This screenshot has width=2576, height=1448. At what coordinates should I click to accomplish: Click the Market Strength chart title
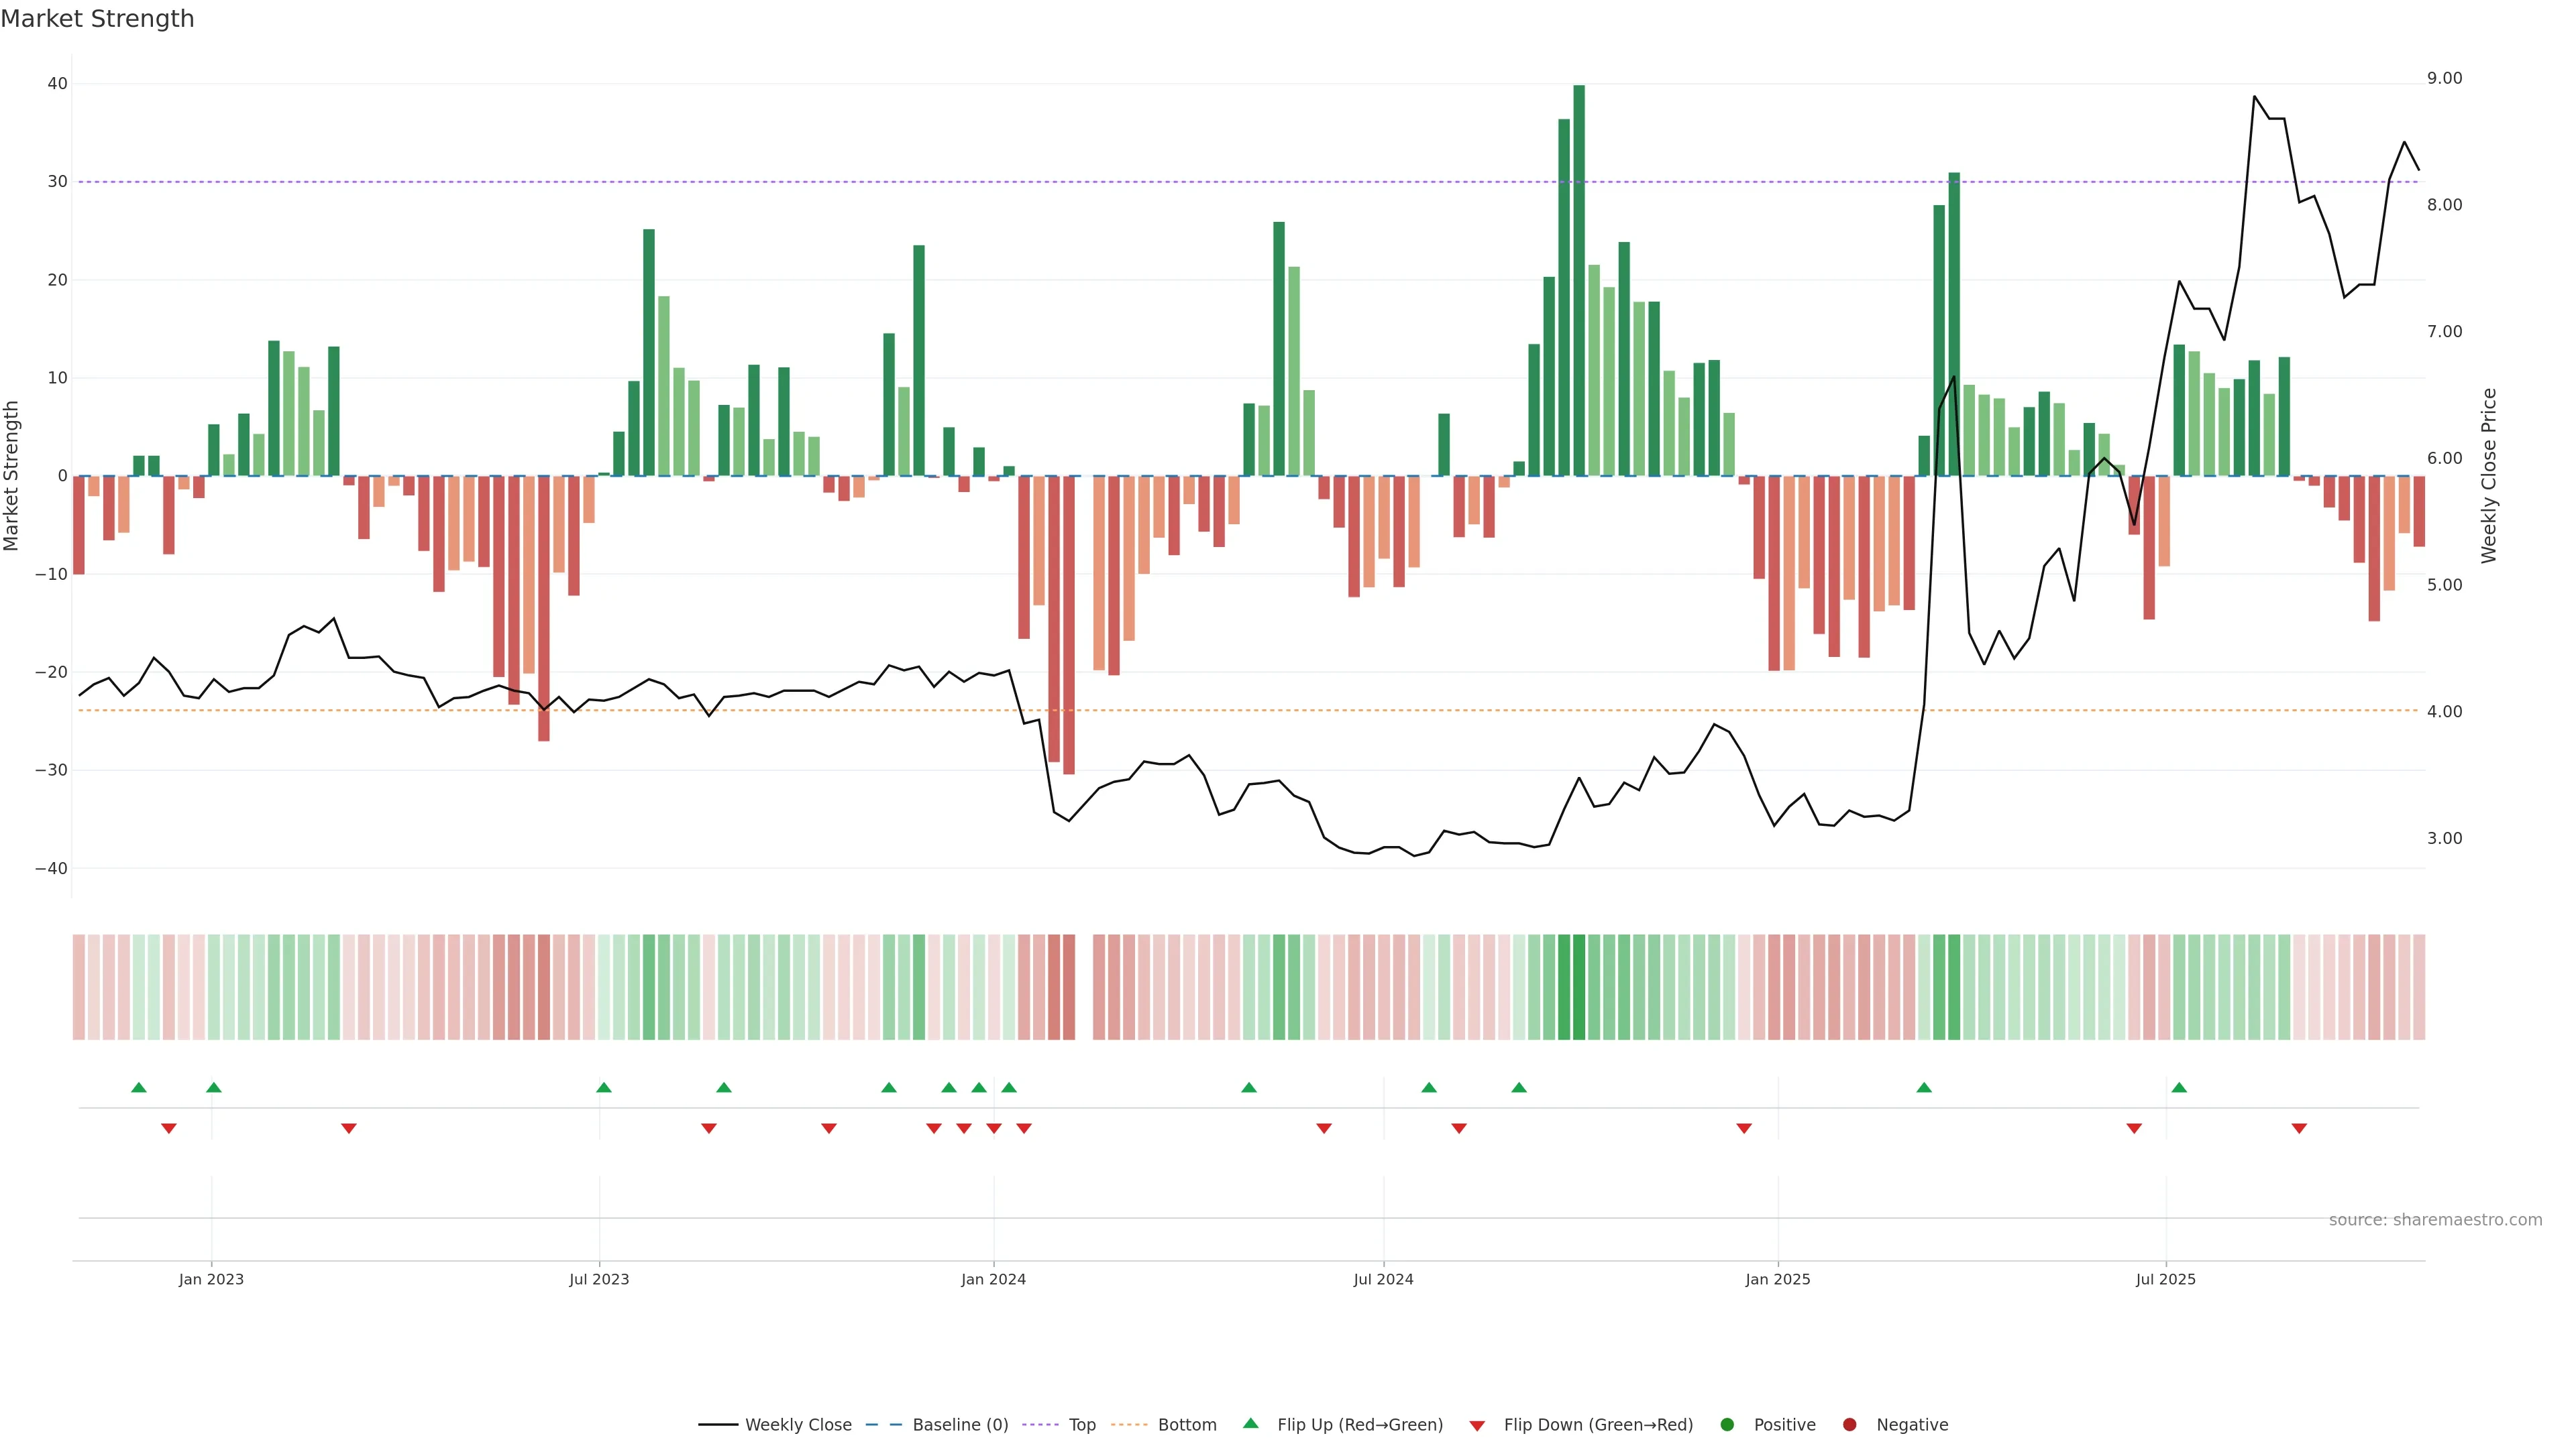[x=97, y=19]
